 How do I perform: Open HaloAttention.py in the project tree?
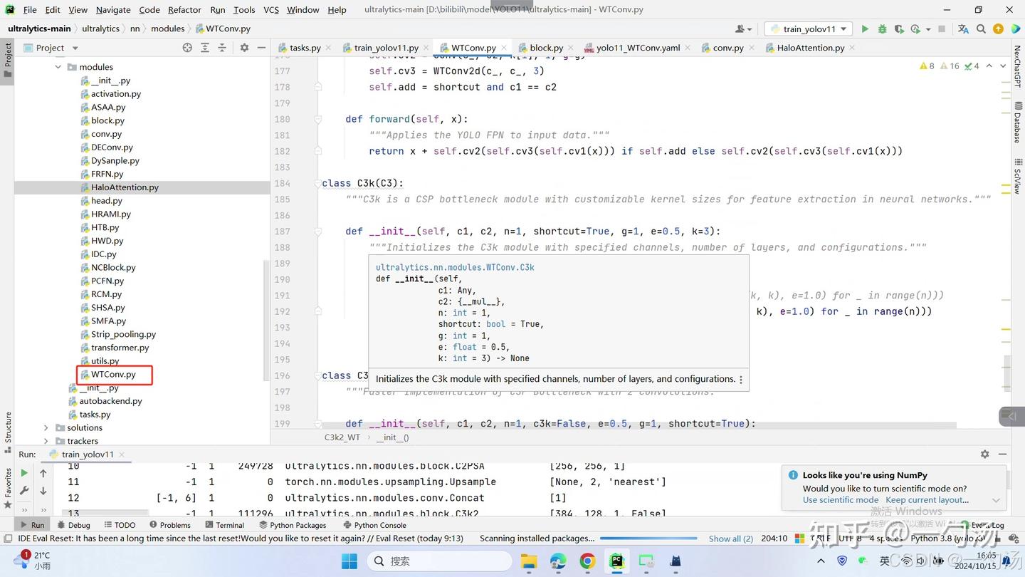coord(125,187)
